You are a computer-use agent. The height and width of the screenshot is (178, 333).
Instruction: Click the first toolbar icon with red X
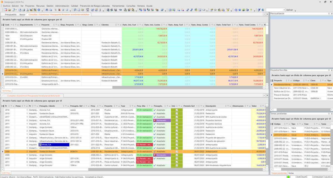pyautogui.click(x=6, y=10)
